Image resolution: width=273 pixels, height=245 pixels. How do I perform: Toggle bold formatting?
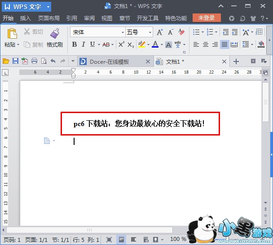(x=75, y=44)
